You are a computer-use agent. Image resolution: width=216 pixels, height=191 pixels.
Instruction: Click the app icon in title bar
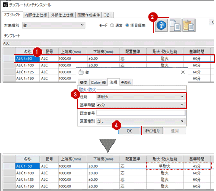click(5, 5)
